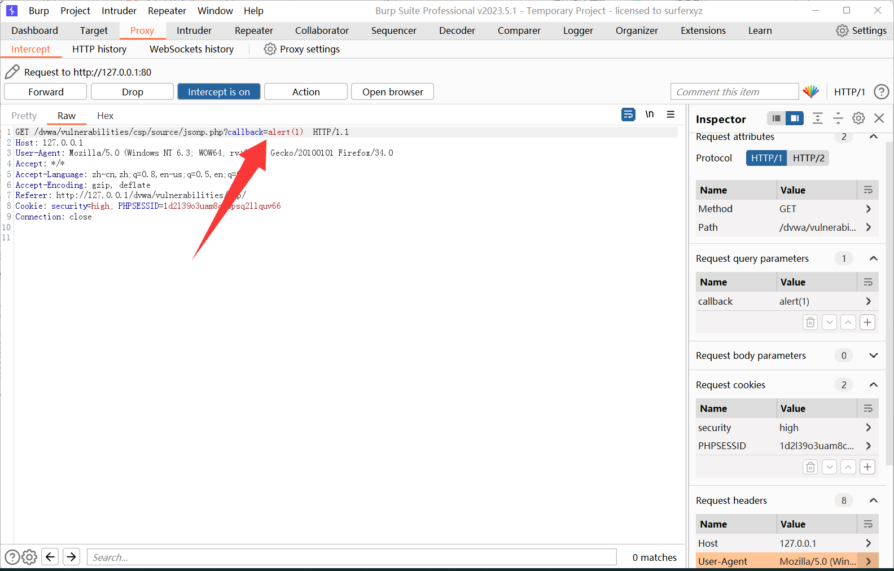
Task: Move cookie down arrow button
Action: (830, 467)
